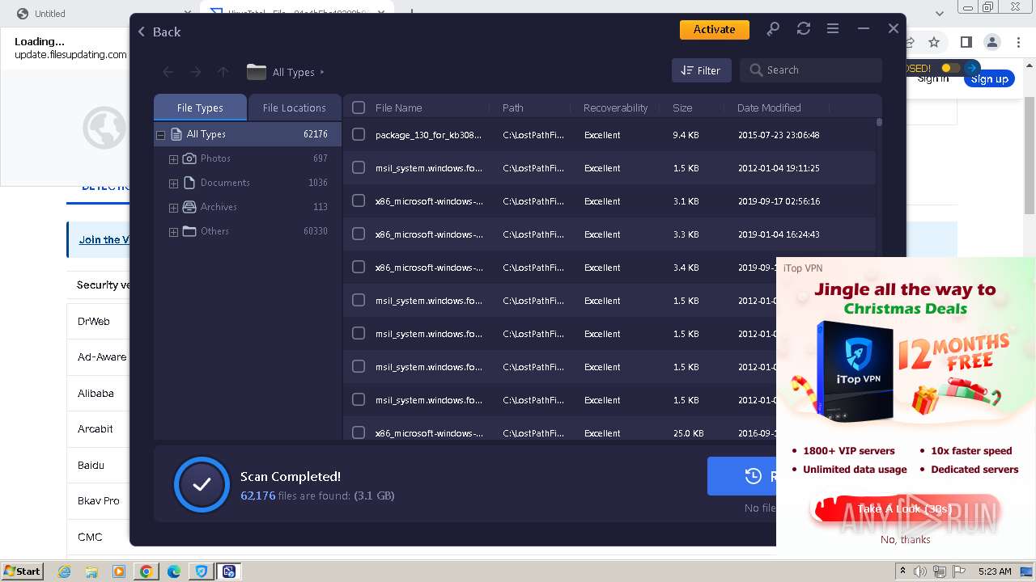Expand the All Types breadcrumb dropdown arrow
1036x582 pixels.
pyautogui.click(x=322, y=72)
